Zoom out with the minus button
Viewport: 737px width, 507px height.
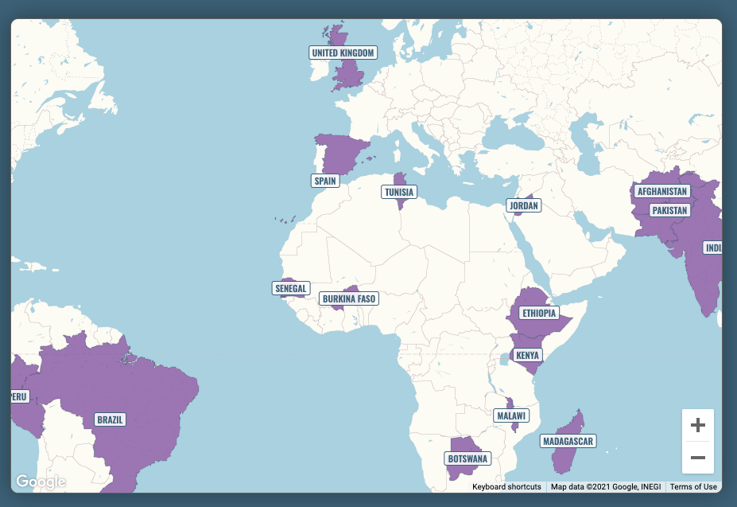(697, 458)
